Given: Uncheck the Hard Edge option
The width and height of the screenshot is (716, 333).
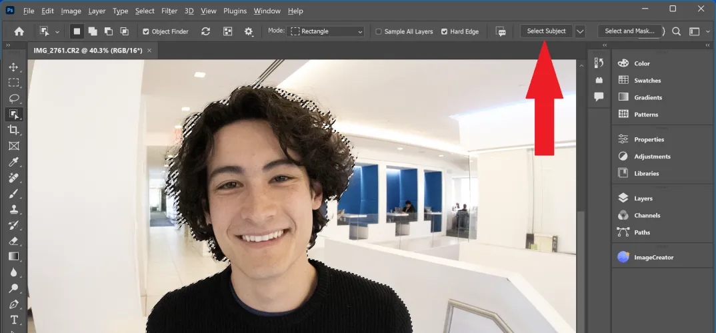Looking at the screenshot, I should (444, 31).
